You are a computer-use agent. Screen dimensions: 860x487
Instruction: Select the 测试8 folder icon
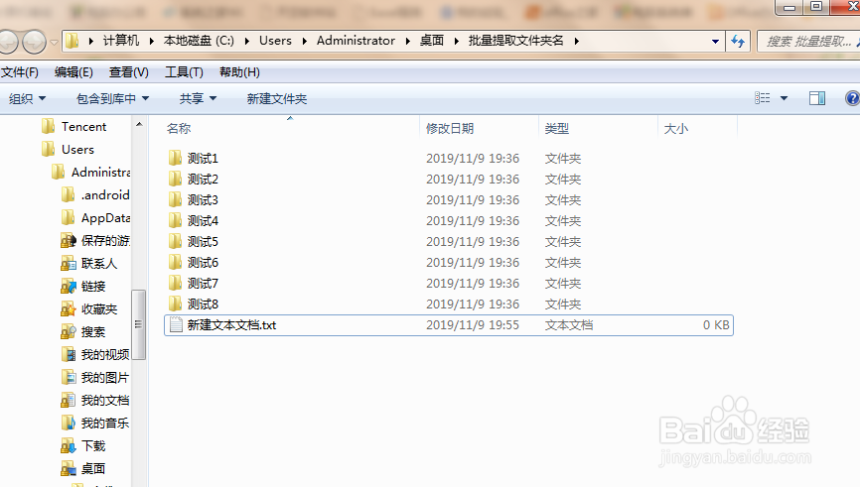(175, 304)
